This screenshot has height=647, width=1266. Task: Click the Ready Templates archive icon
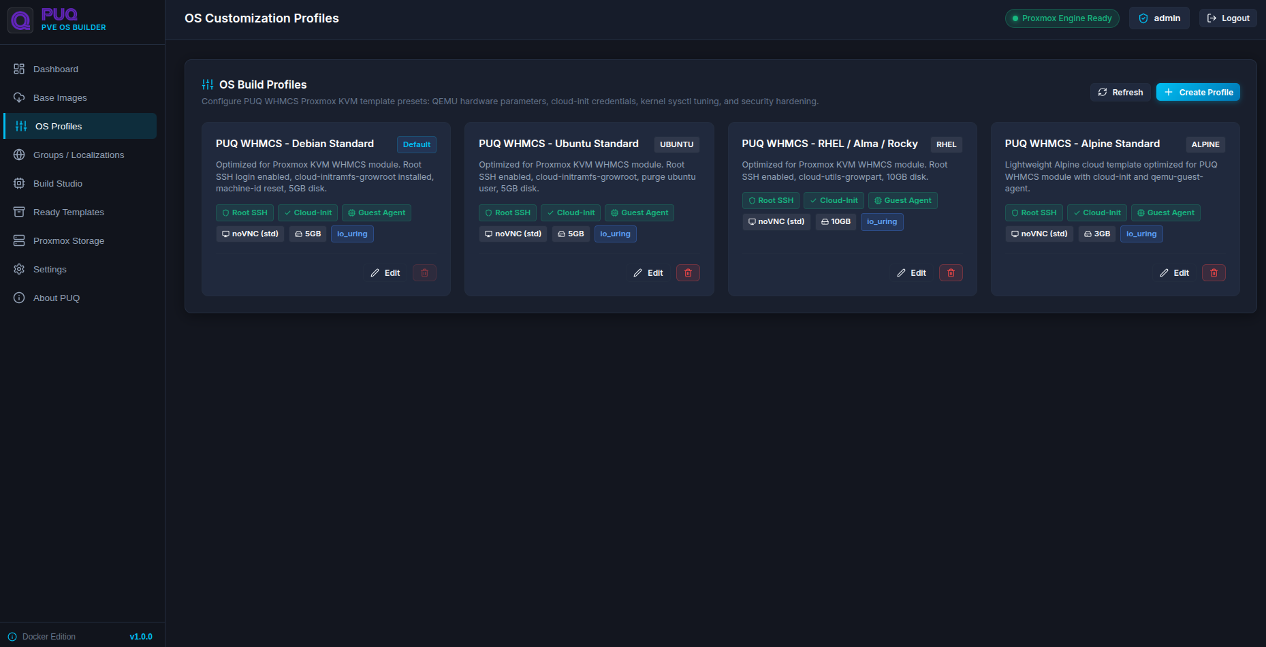pyautogui.click(x=19, y=212)
